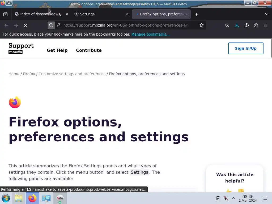Switch to Index of /isos/windows/ tab

click(x=41, y=14)
